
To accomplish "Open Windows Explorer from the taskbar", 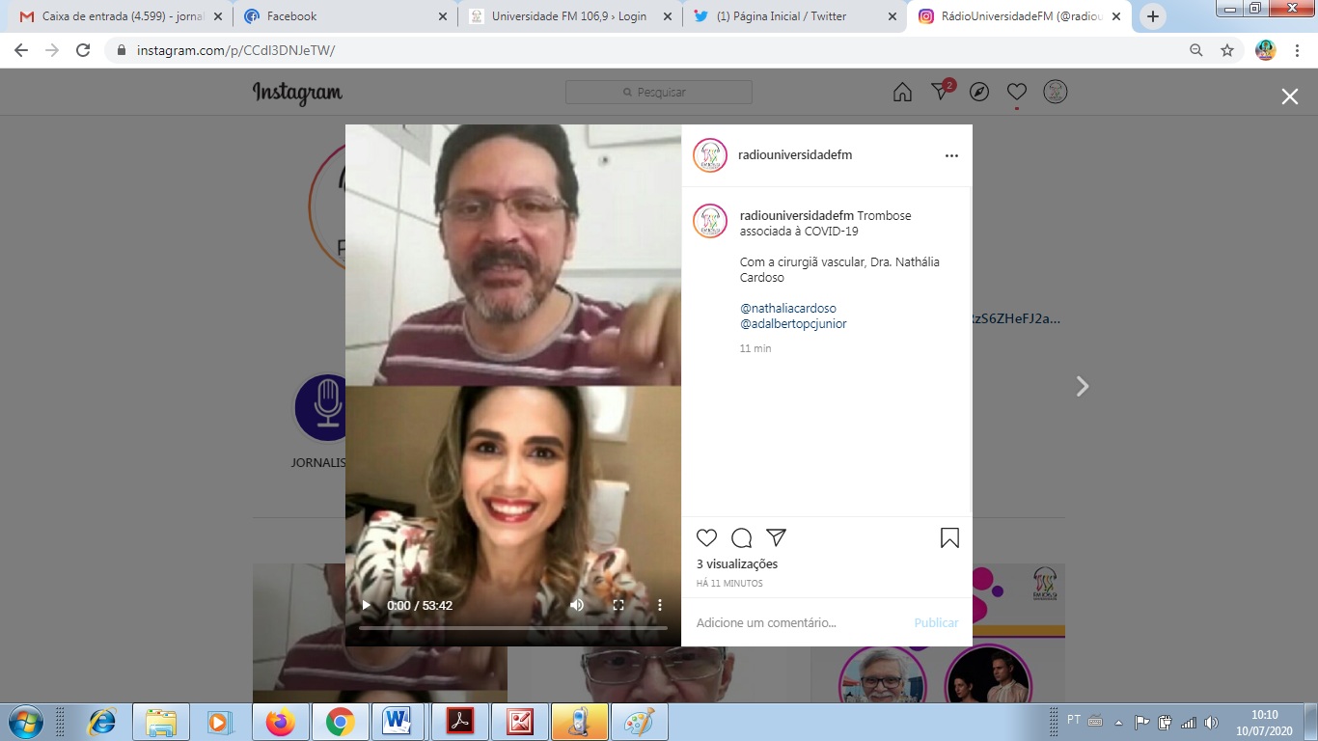I will [x=160, y=722].
